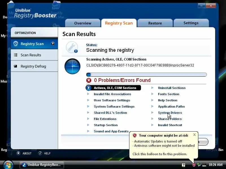Click the Registry Scan sidebar arrow icon
Image resolution: width=226 pixels, height=169 pixels.
coord(53,44)
